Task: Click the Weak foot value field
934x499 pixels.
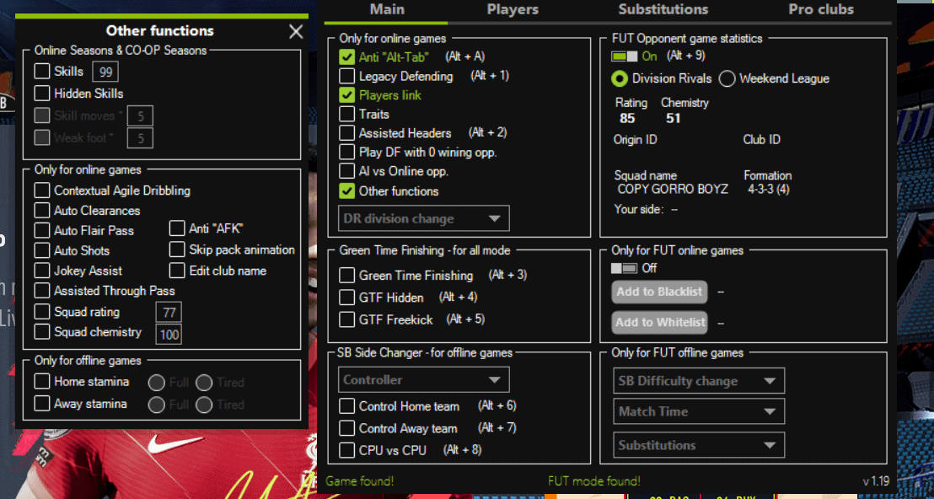Action: 140,138
